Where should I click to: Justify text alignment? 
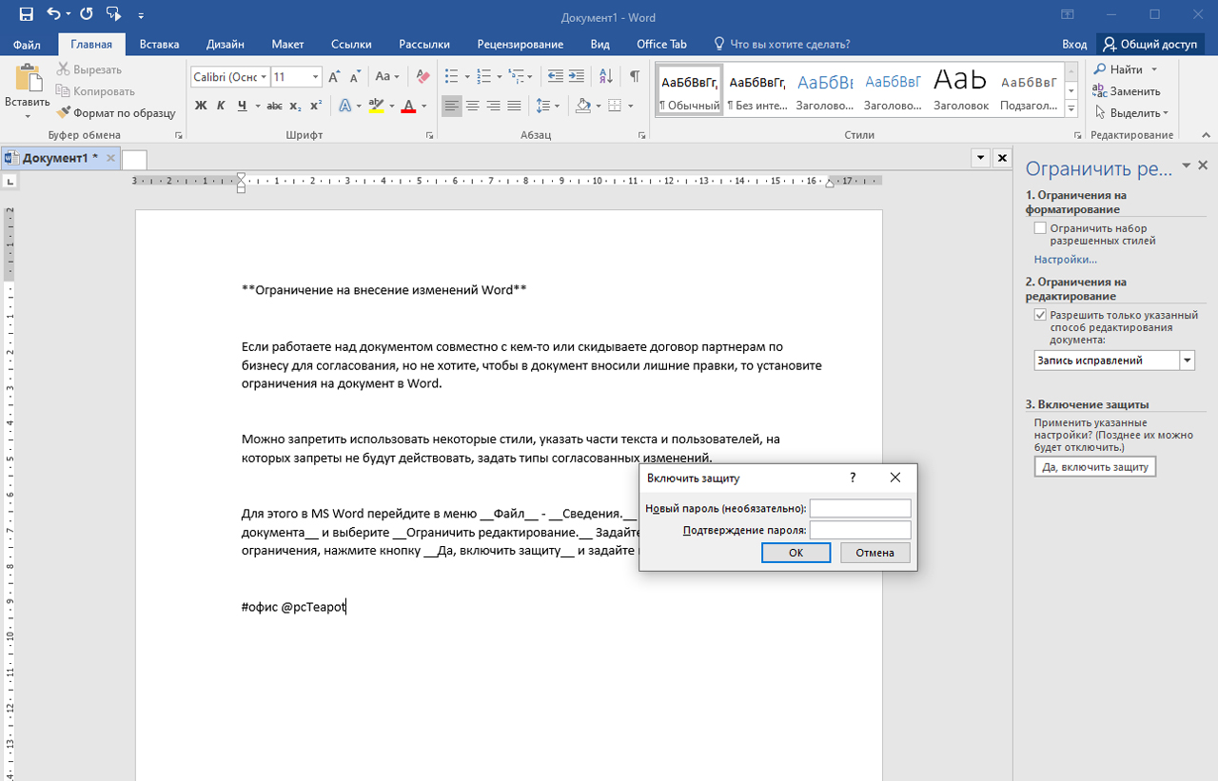tap(515, 106)
